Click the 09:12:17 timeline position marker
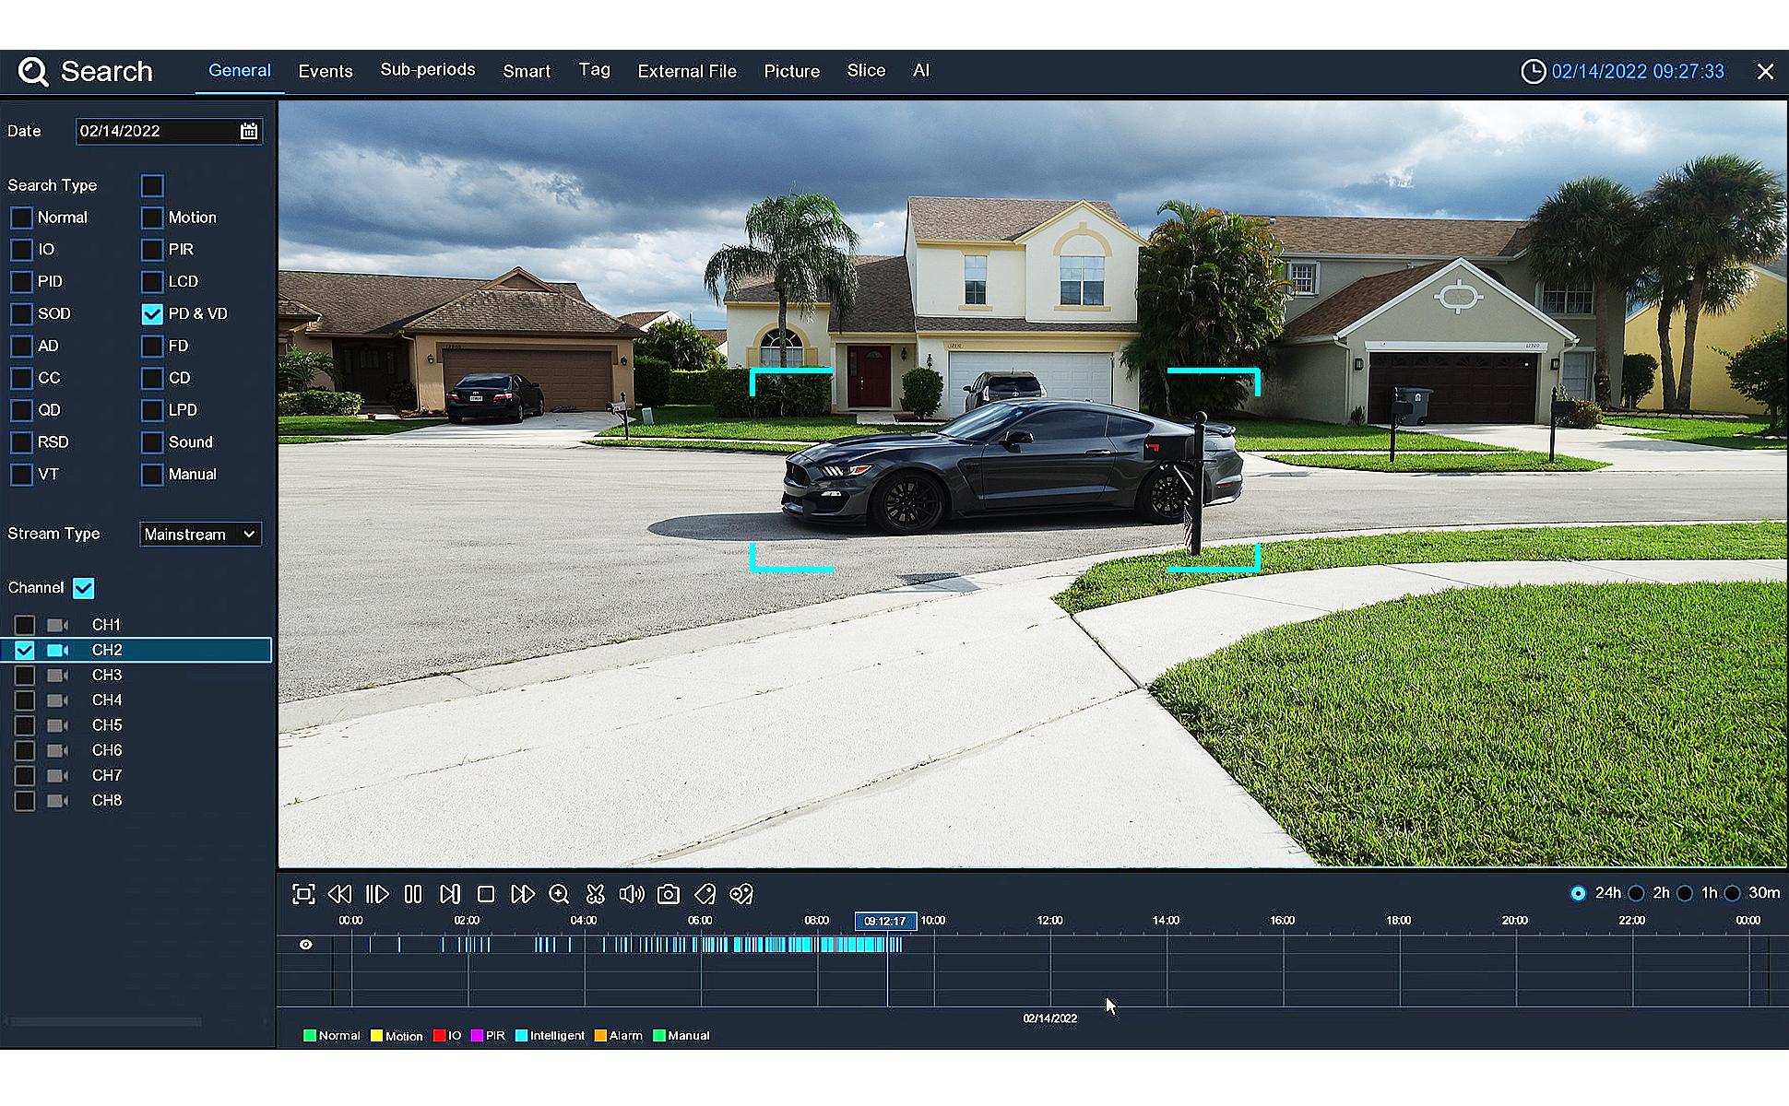The image size is (1789, 1106). (885, 921)
